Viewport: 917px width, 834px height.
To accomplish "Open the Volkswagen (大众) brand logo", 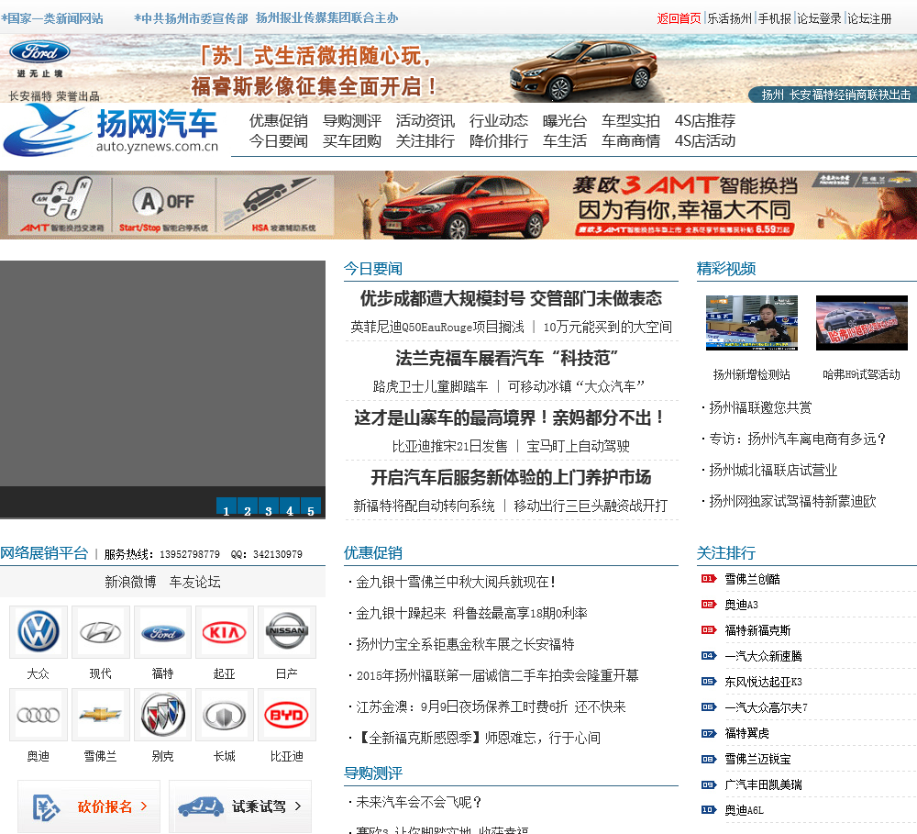I will 39,632.
